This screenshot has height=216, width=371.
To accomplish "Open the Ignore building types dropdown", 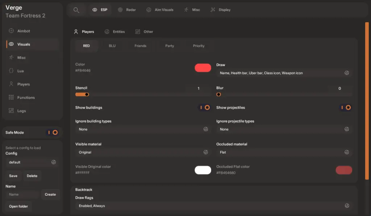I will tap(143, 129).
